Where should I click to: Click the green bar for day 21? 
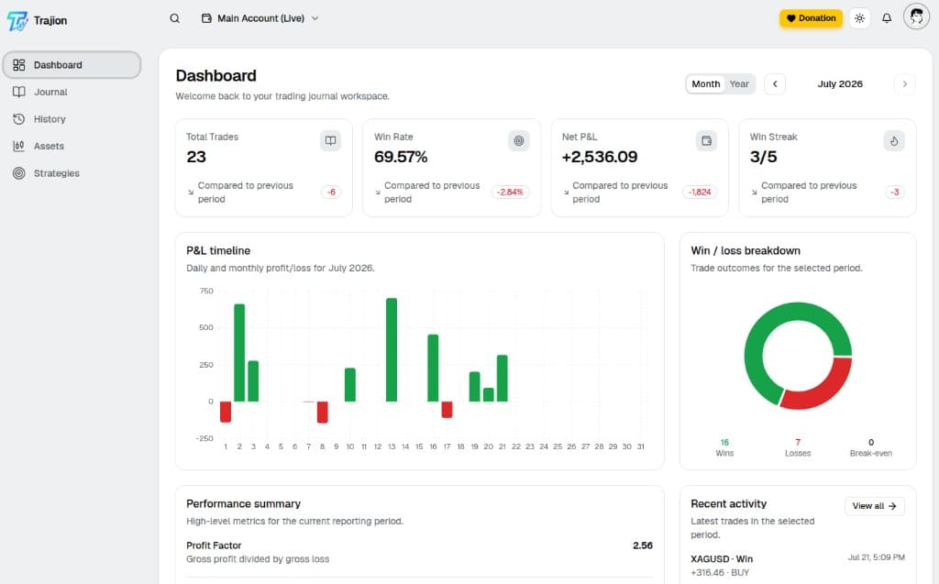click(503, 379)
